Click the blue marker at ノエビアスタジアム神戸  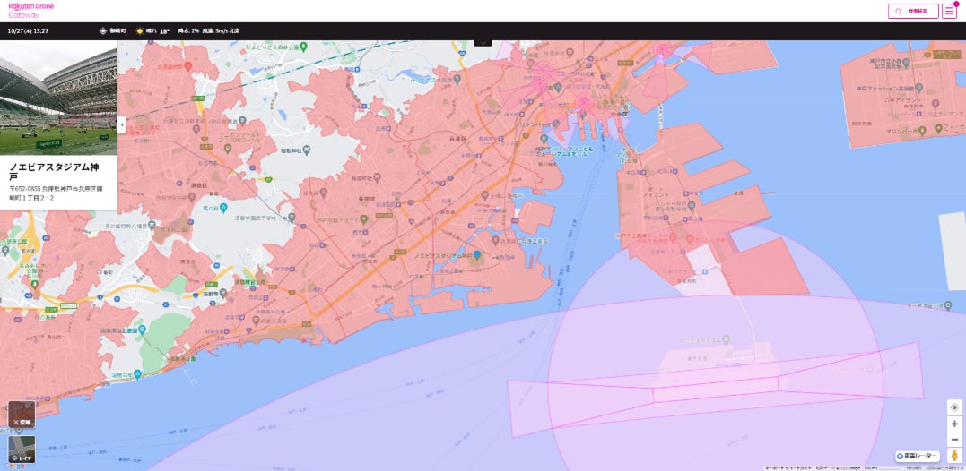pyautogui.click(x=476, y=254)
